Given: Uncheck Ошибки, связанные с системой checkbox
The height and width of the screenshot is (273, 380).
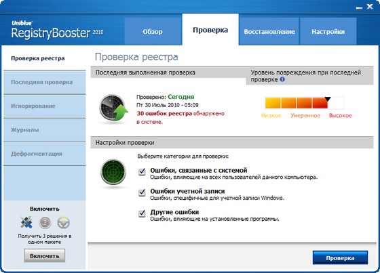Looking at the screenshot, I should click(x=142, y=172).
